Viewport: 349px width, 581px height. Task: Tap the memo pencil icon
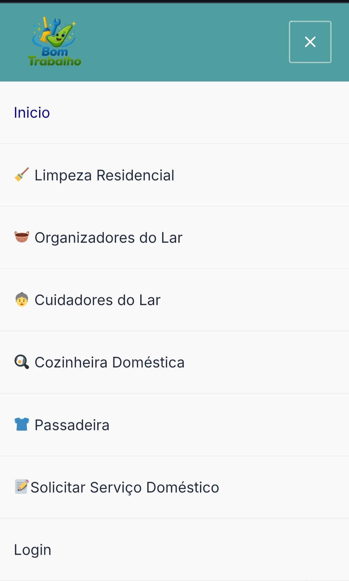(x=22, y=487)
